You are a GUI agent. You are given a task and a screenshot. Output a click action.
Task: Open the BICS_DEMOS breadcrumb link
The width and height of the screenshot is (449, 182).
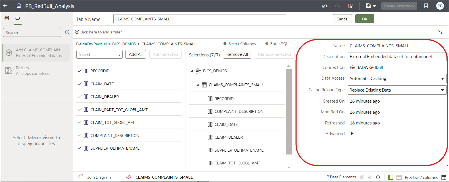[x=124, y=44]
